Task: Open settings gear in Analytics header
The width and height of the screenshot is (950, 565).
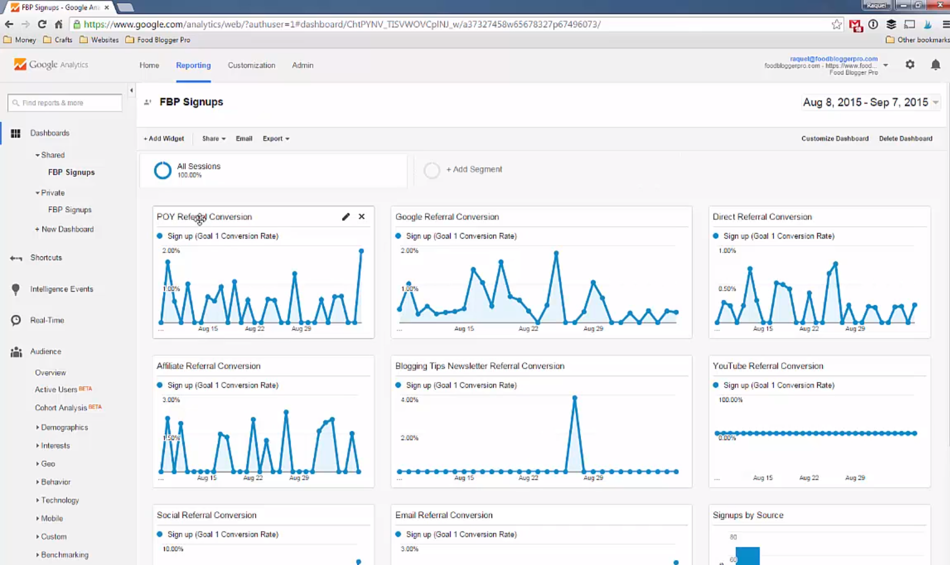Action: click(x=910, y=65)
